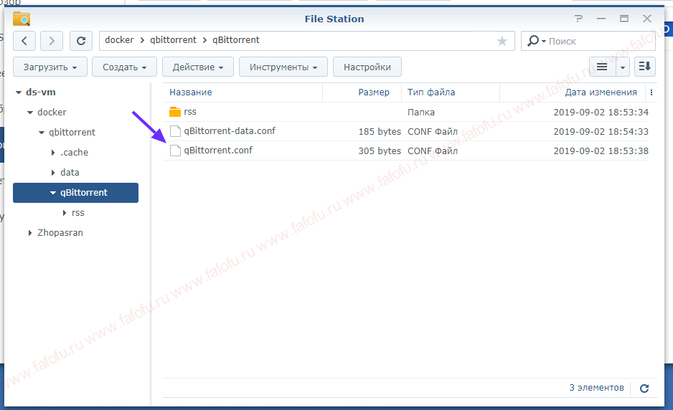This screenshot has width=673, height=410.
Task: Collapse the ds-vm tree node
Action: tap(19, 92)
